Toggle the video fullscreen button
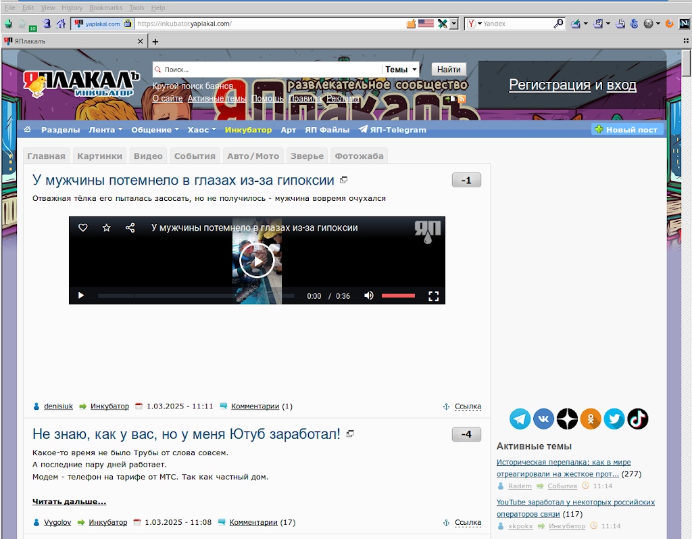692x539 pixels. click(433, 296)
